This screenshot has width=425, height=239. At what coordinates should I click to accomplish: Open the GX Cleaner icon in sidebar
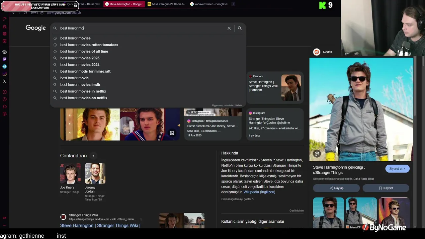click(x=4, y=27)
